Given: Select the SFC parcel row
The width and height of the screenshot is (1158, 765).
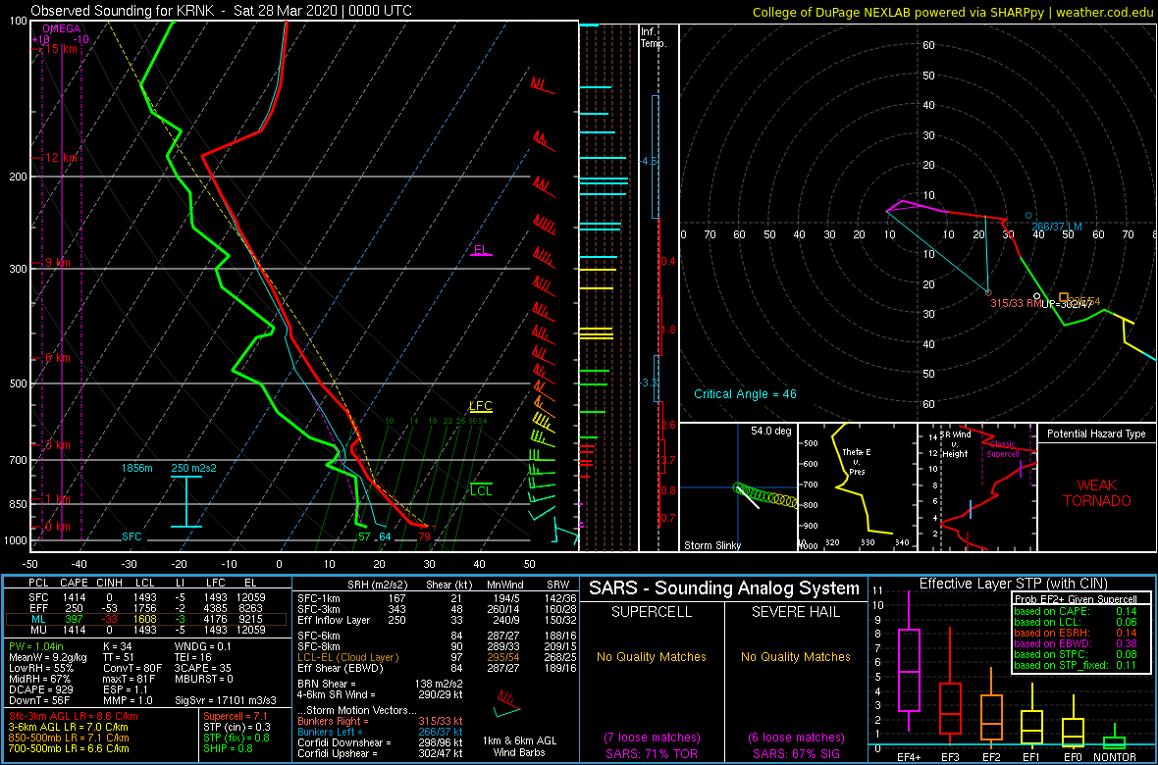Looking at the screenshot, I should [145, 597].
